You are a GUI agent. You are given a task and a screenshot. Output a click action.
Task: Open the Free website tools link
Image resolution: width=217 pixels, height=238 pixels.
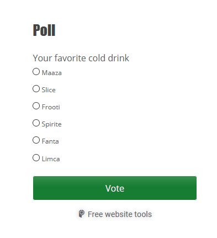pos(115,214)
